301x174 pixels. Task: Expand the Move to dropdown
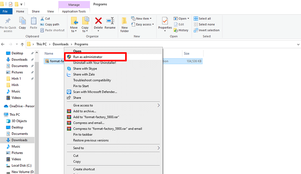pos(74,31)
